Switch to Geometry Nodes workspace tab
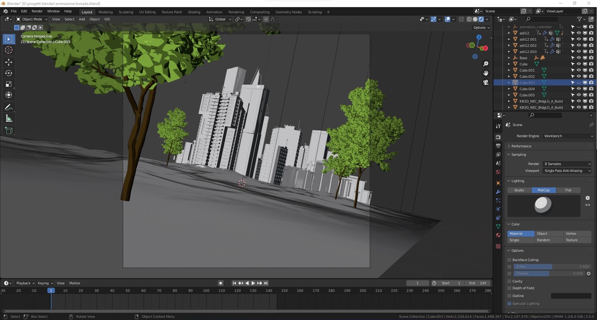This screenshot has width=597, height=320. 289,12
